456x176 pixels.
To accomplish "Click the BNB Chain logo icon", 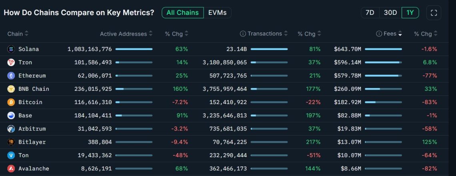I will click(11, 89).
